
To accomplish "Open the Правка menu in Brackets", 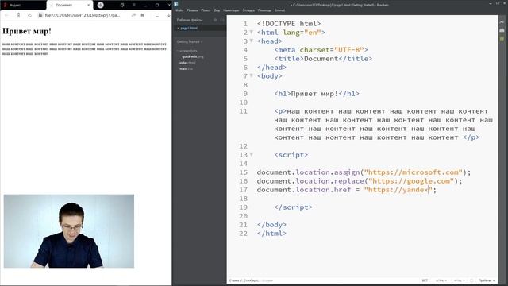I will click(x=192, y=10).
